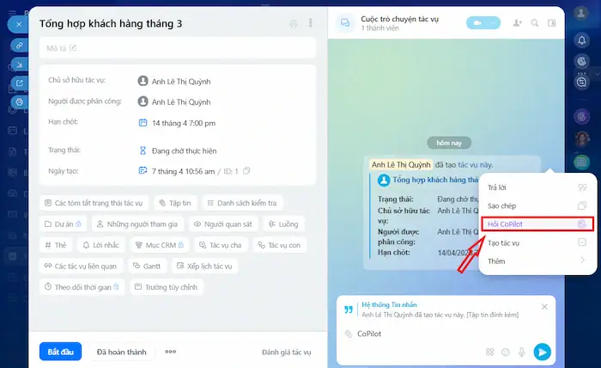This screenshot has width=601, height=368.
Task: Select the Dự án chip
Action: [63, 224]
